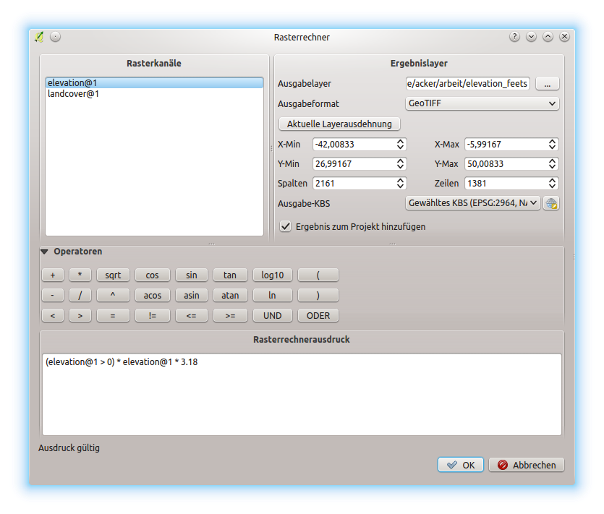The image size is (604, 514).
Task: Open the Ausgabeformat GeoTIFF dropdown
Action: (482, 104)
